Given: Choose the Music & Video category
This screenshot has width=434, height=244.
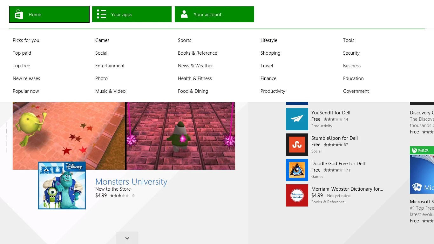Looking at the screenshot, I should click(110, 91).
